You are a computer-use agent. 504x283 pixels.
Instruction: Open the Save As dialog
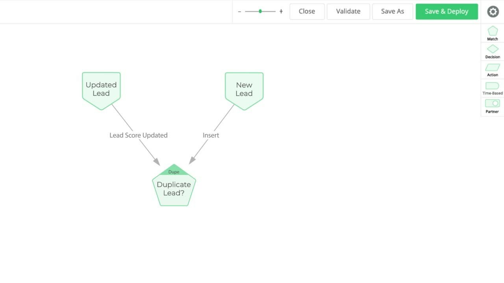click(x=392, y=11)
